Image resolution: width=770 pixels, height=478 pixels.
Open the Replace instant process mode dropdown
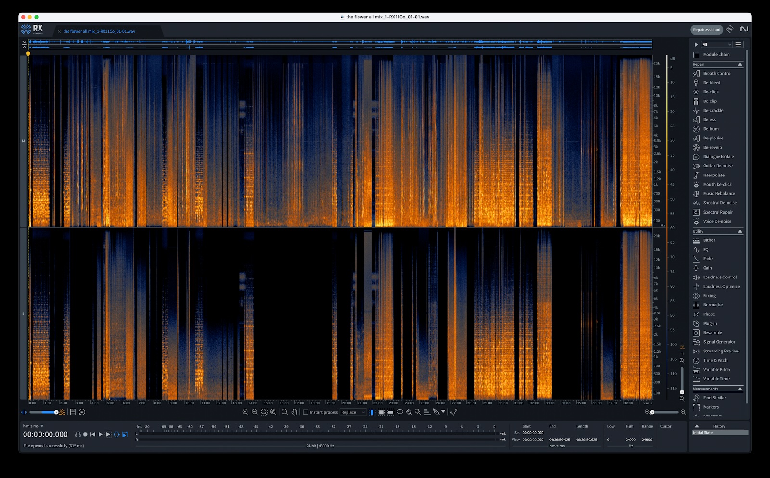coord(353,412)
